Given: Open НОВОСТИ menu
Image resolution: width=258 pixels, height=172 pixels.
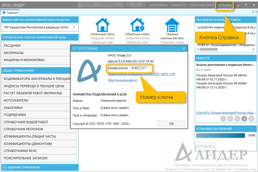Looking at the screenshot, I should [x=178, y=5].
